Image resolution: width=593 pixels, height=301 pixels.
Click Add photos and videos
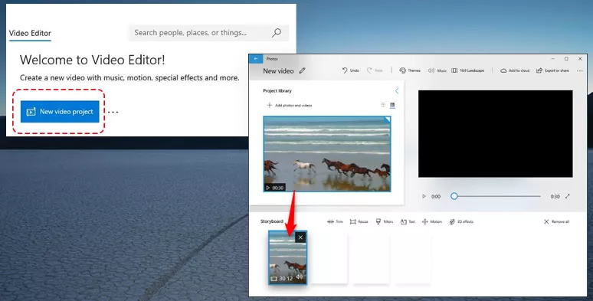(290, 105)
